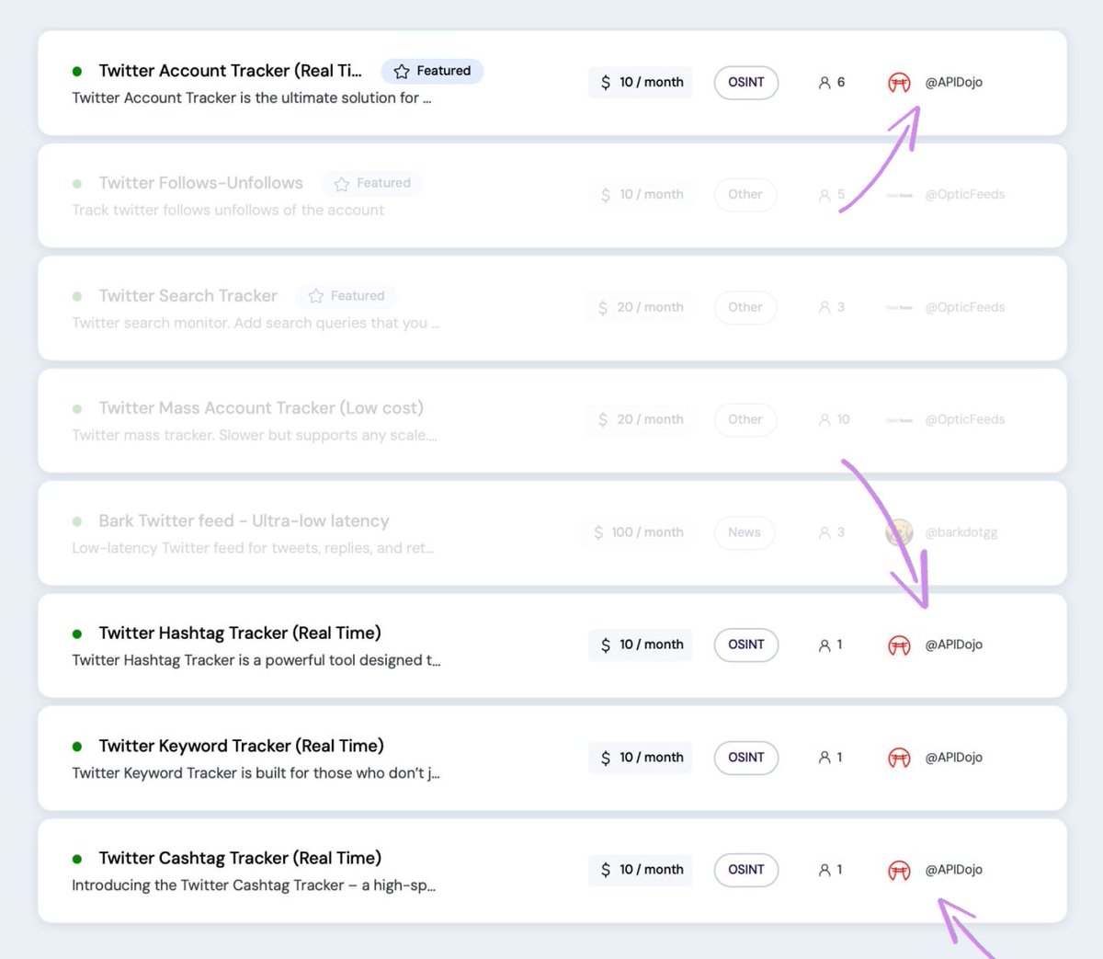This screenshot has width=1103, height=959.
Task: Click star icon in Search Tracker Featured badge
Action: point(316,296)
